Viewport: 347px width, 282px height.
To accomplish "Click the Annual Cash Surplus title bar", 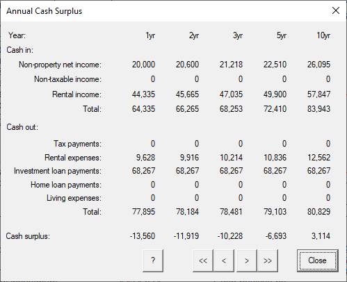I will click(x=162, y=11).
